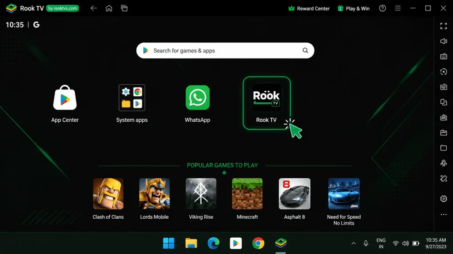Click the magnifier search icon
Viewport: 453px width, 254px height.
click(305, 51)
